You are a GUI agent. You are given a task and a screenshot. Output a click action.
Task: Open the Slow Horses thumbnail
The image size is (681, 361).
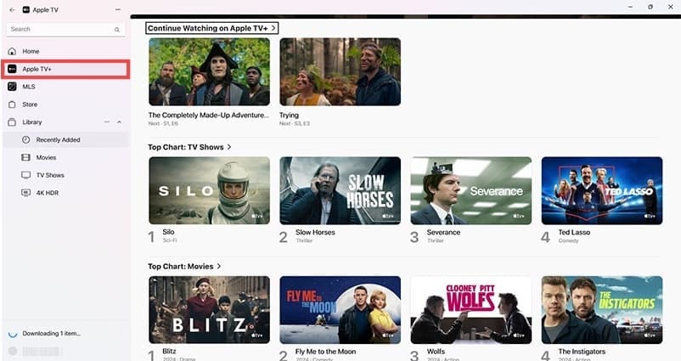340,191
